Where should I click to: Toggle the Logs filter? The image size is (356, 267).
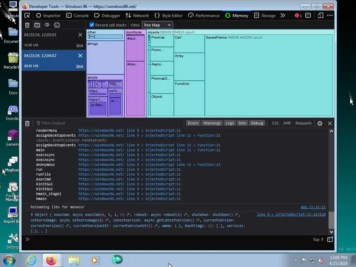tap(229, 123)
